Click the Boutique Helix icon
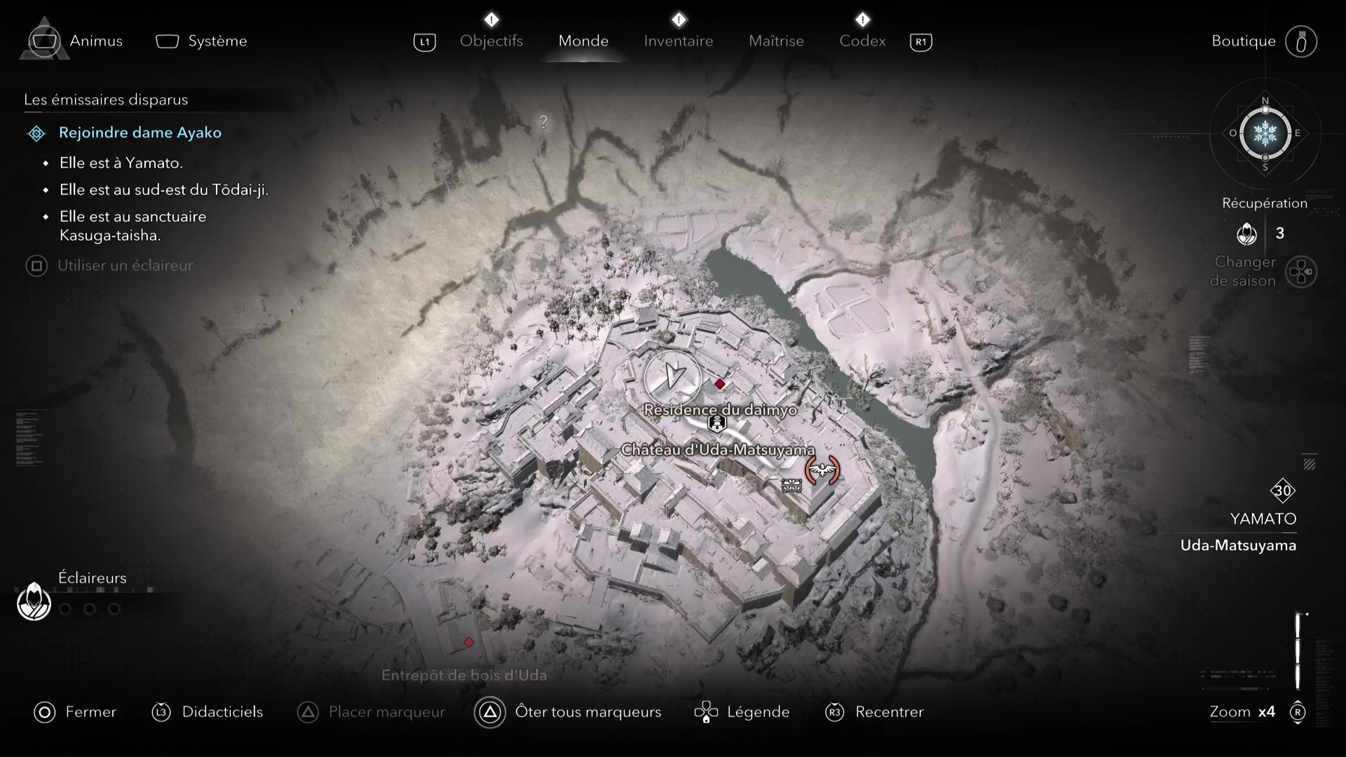 coord(1301,42)
